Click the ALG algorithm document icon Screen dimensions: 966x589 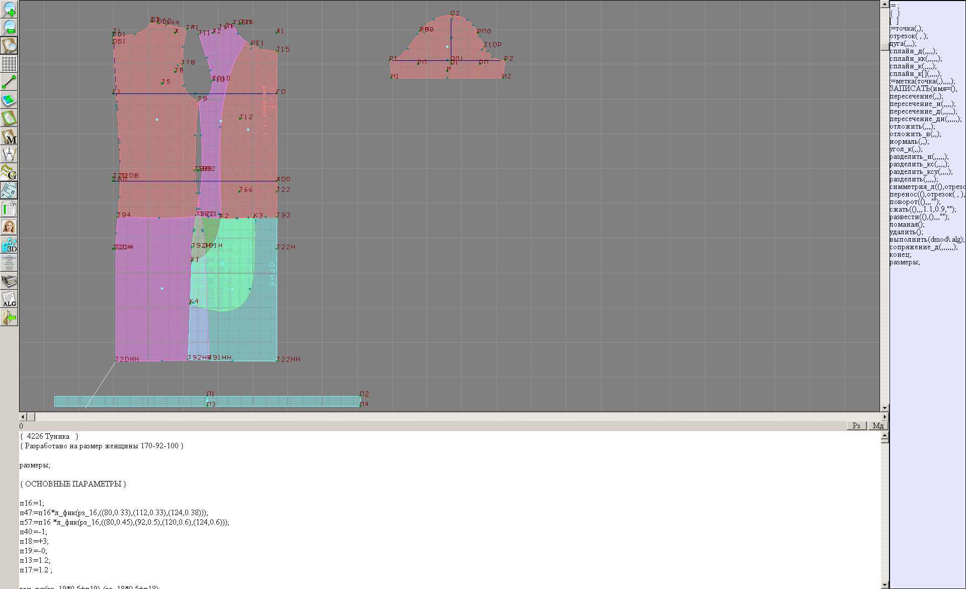[9, 299]
